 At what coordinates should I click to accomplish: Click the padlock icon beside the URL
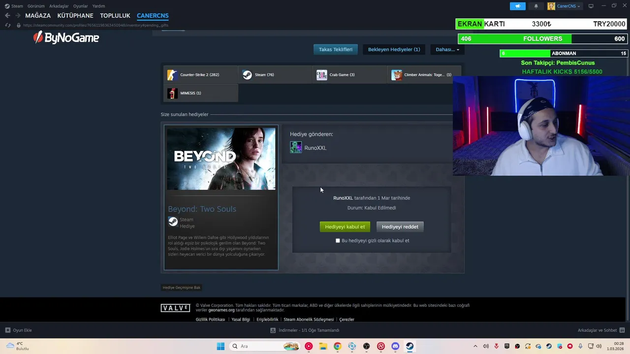(x=19, y=25)
